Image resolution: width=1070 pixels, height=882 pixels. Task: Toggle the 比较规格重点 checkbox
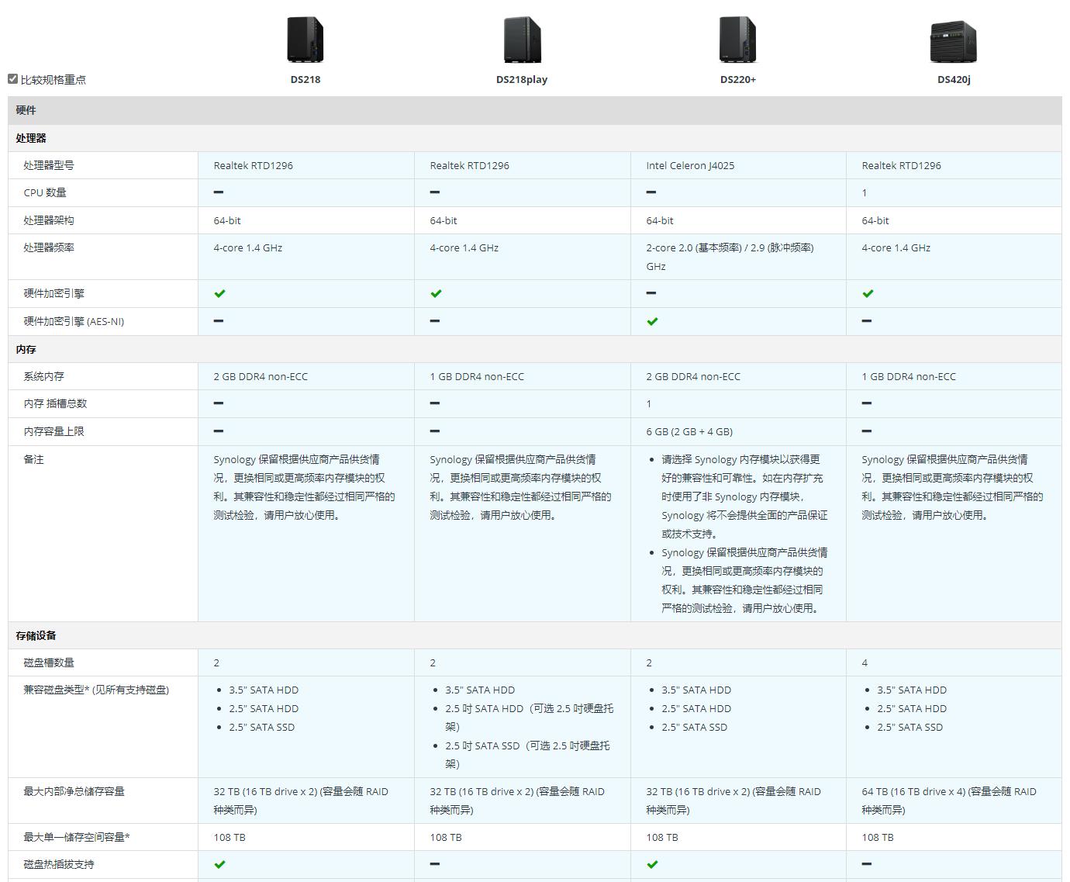click(x=13, y=79)
